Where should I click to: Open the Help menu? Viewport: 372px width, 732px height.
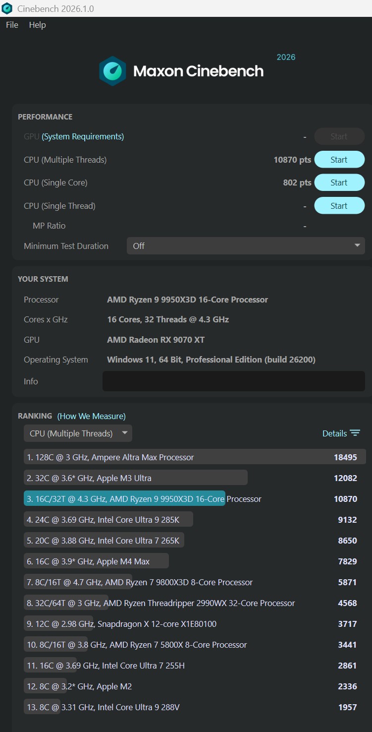pyautogui.click(x=37, y=25)
